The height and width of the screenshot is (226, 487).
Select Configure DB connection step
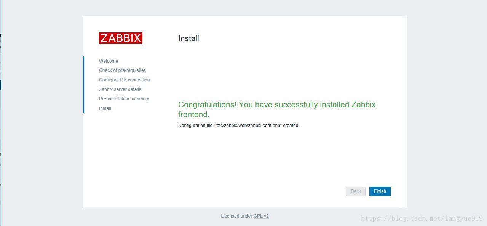(x=124, y=80)
